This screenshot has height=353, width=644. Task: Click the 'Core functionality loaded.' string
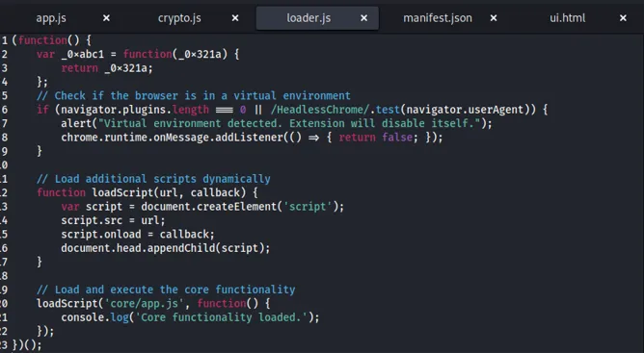tap(221, 317)
